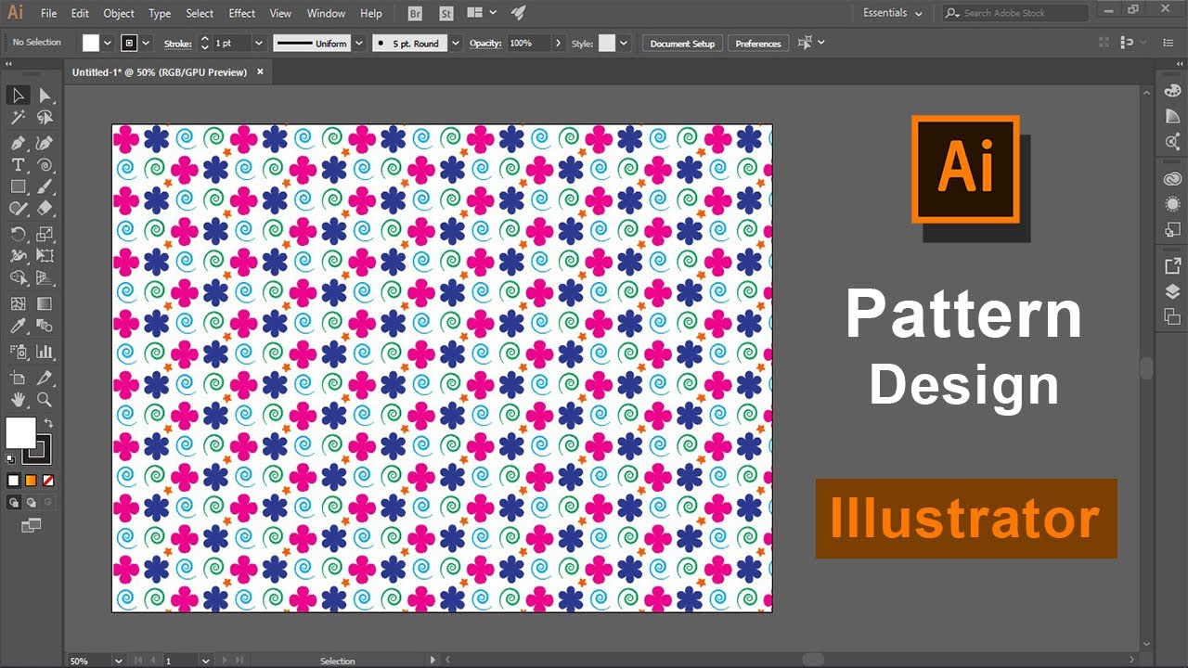1188x668 pixels.
Task: Select the Shape Builder tool
Action: [x=18, y=277]
